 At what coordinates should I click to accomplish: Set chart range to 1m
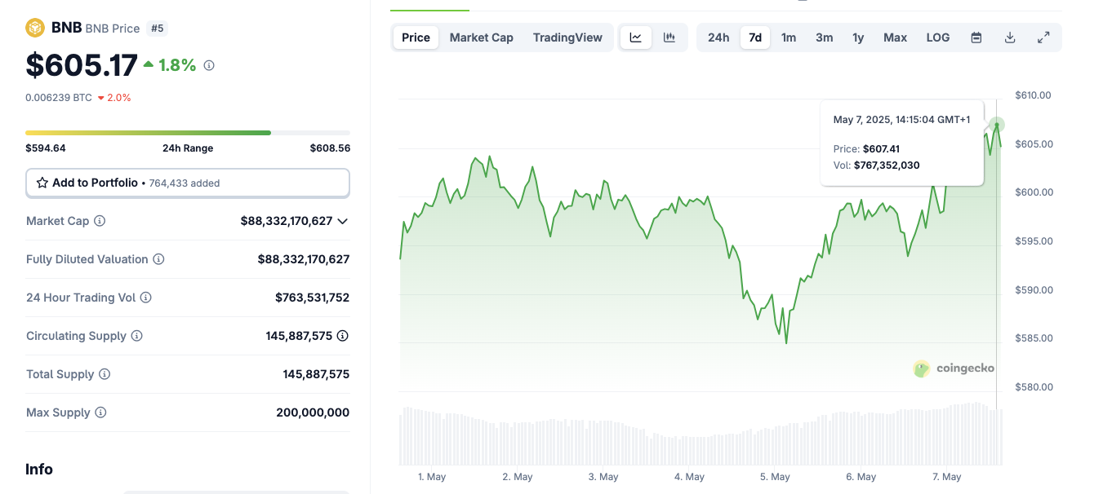pyautogui.click(x=789, y=37)
